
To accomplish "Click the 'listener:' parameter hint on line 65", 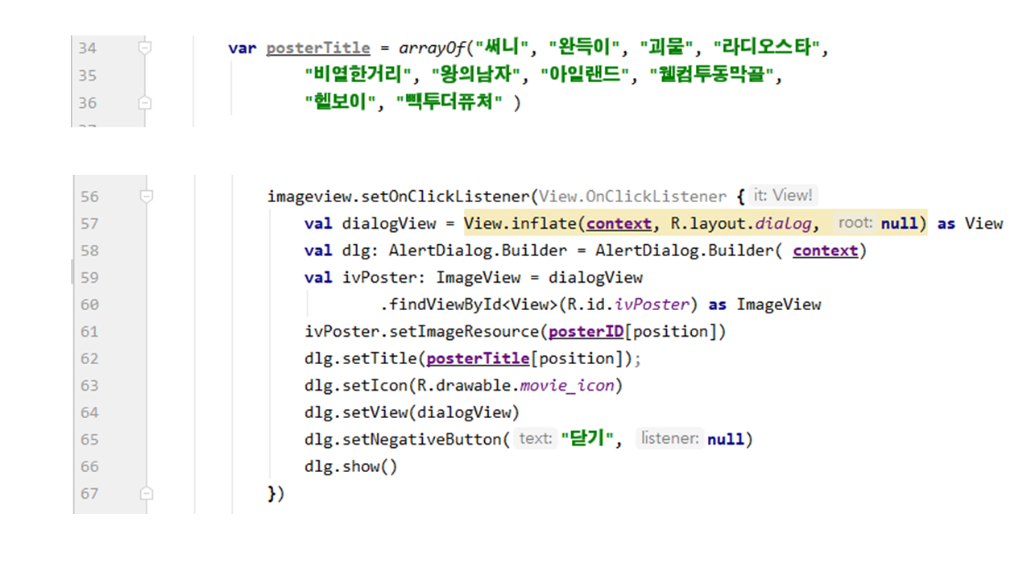I will (x=669, y=439).
